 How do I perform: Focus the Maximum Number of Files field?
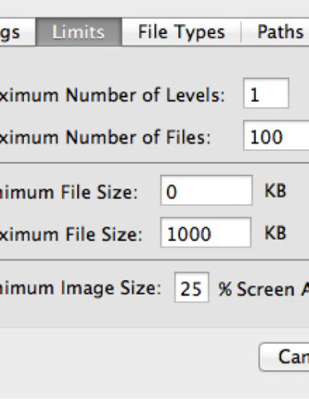[x=276, y=135]
